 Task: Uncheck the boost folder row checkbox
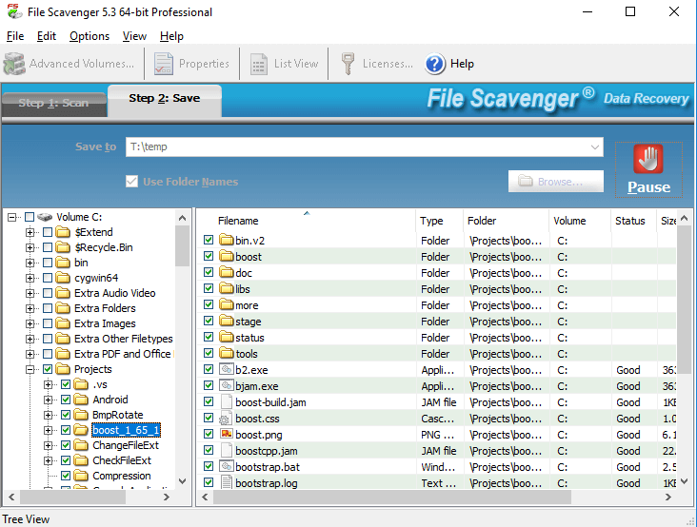(208, 256)
